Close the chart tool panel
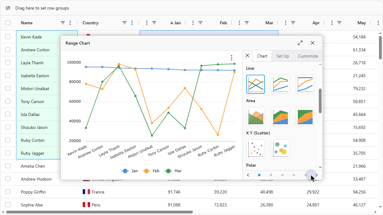This screenshot has height=215, width=383. (247, 56)
